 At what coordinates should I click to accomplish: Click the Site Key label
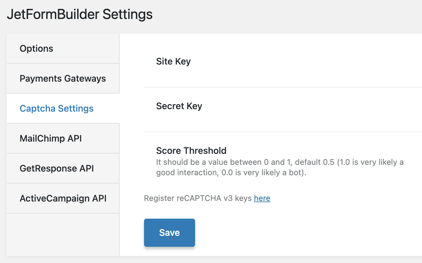point(173,61)
